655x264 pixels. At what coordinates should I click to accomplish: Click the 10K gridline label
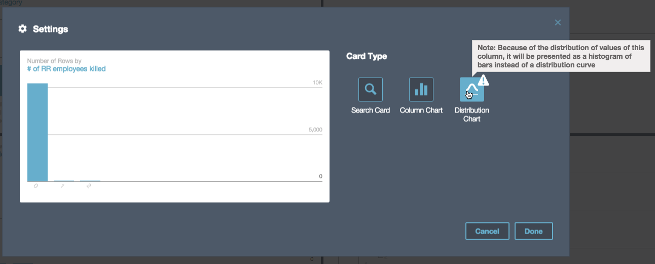317,83
